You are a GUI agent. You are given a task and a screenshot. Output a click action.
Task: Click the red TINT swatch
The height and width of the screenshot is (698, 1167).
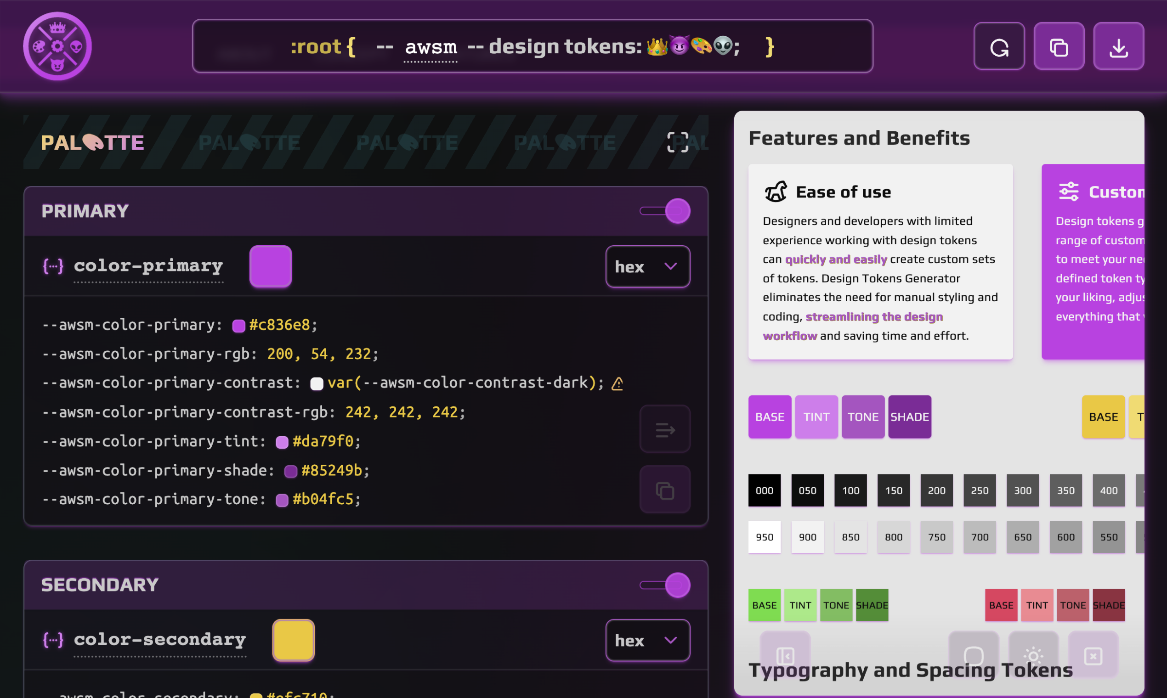[x=1037, y=605]
